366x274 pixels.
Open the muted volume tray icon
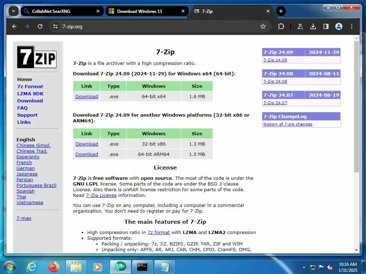[x=330, y=268]
